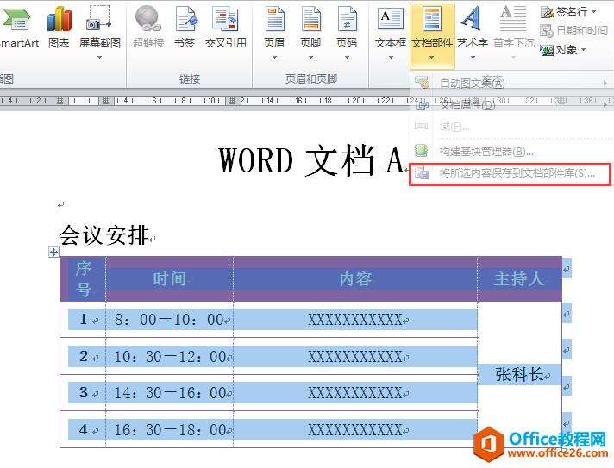Expand the 艺术字 dropdown arrow
Image resolution: width=614 pixels, height=468 pixels.
tap(473, 58)
